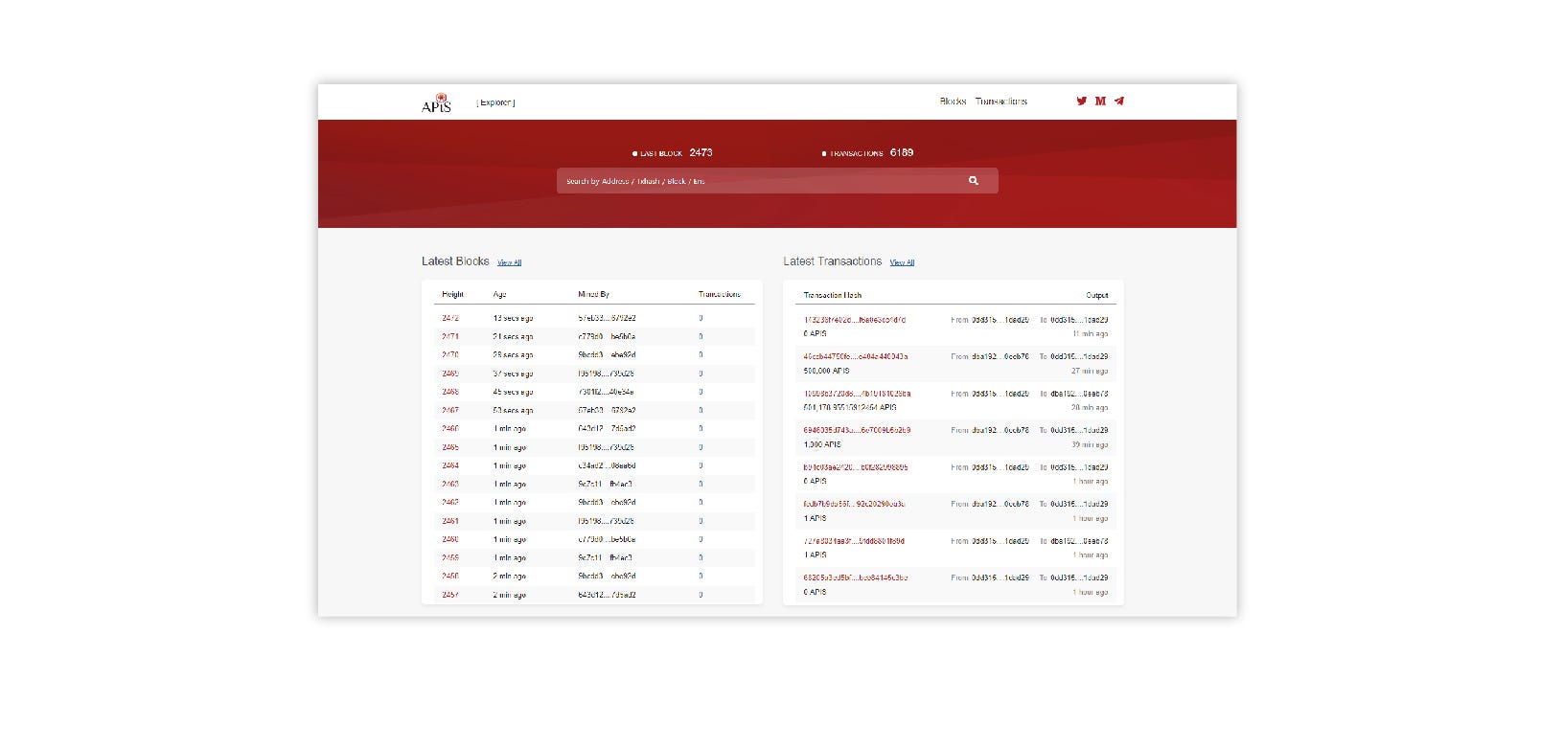Open the transaction hash above 1,000 APIS
Image resolution: width=1563 pixels, height=747 pixels.
pyautogui.click(x=857, y=430)
